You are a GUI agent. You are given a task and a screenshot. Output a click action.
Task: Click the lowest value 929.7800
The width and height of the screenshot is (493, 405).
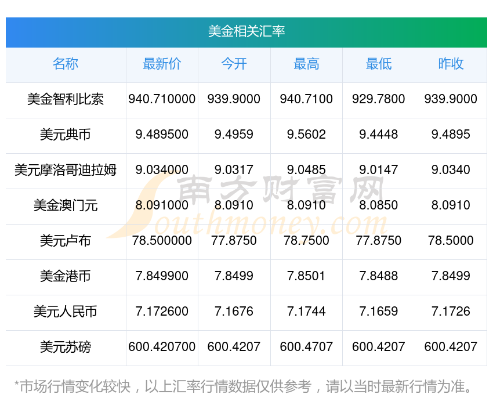tap(379, 99)
